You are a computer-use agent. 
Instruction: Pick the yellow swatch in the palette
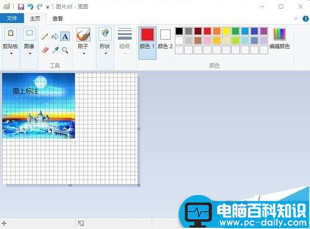click(226, 31)
